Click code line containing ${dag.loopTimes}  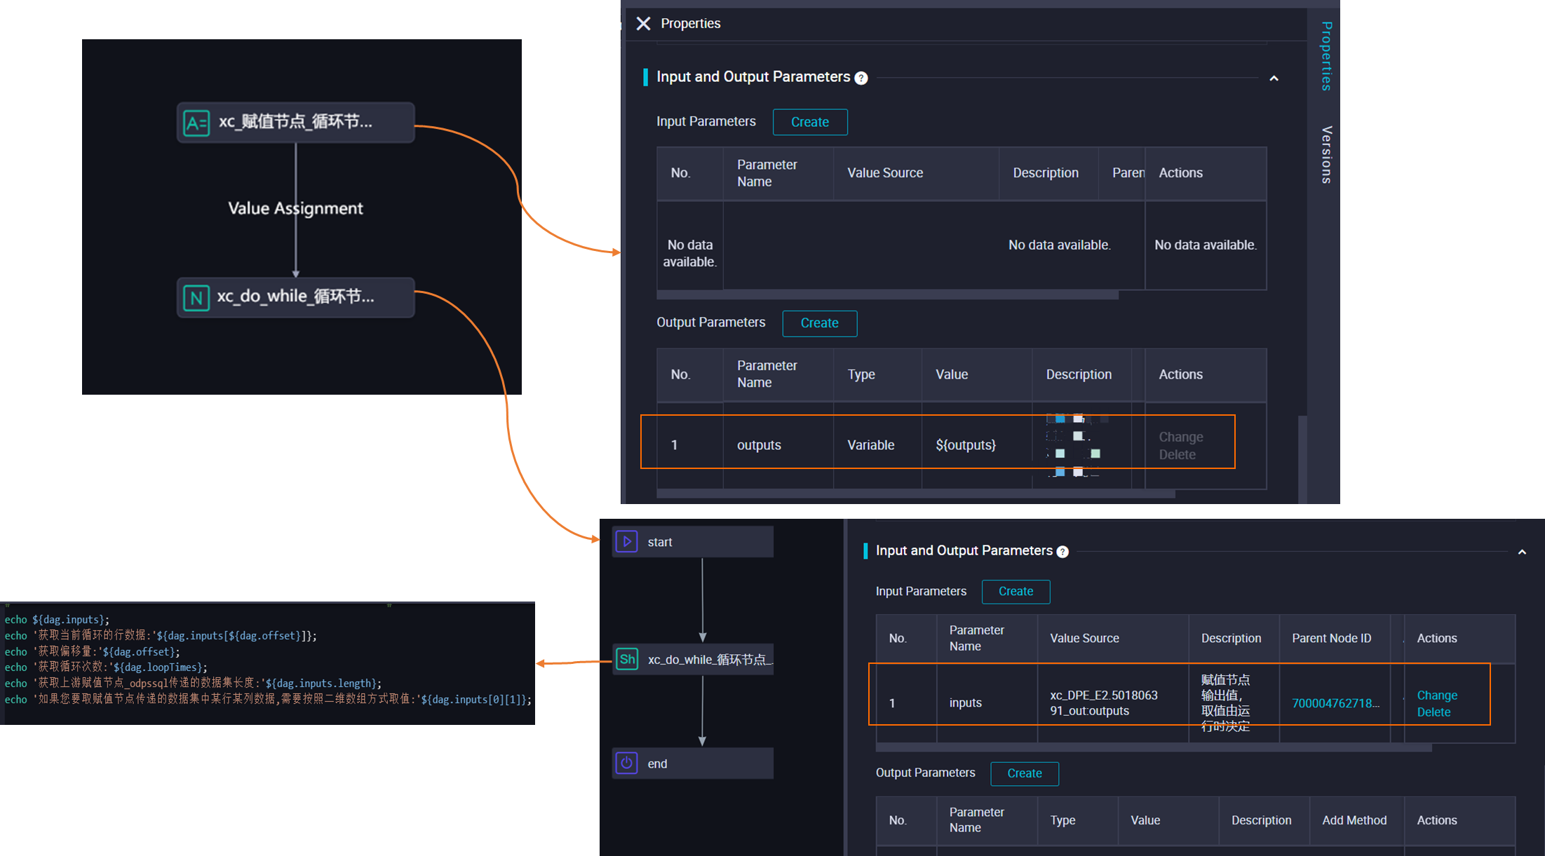106,667
